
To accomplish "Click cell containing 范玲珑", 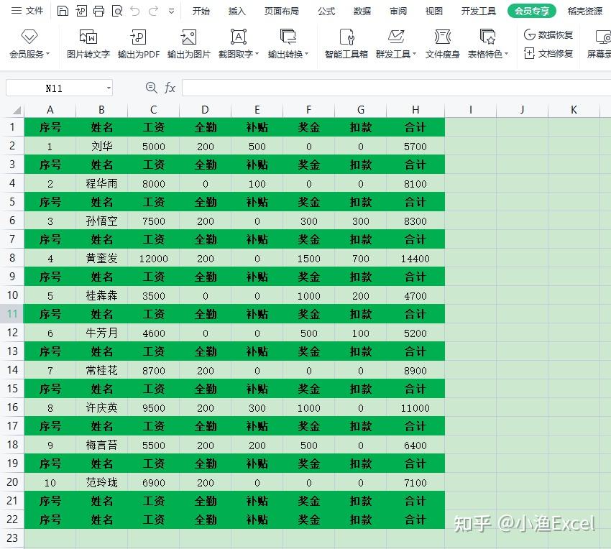I will (x=101, y=483).
